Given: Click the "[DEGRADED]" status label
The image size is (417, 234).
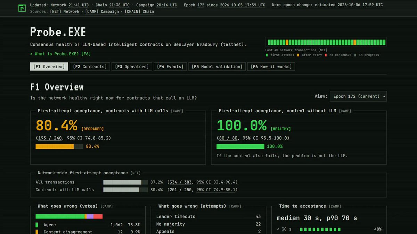Looking at the screenshot, I should click(92, 129).
